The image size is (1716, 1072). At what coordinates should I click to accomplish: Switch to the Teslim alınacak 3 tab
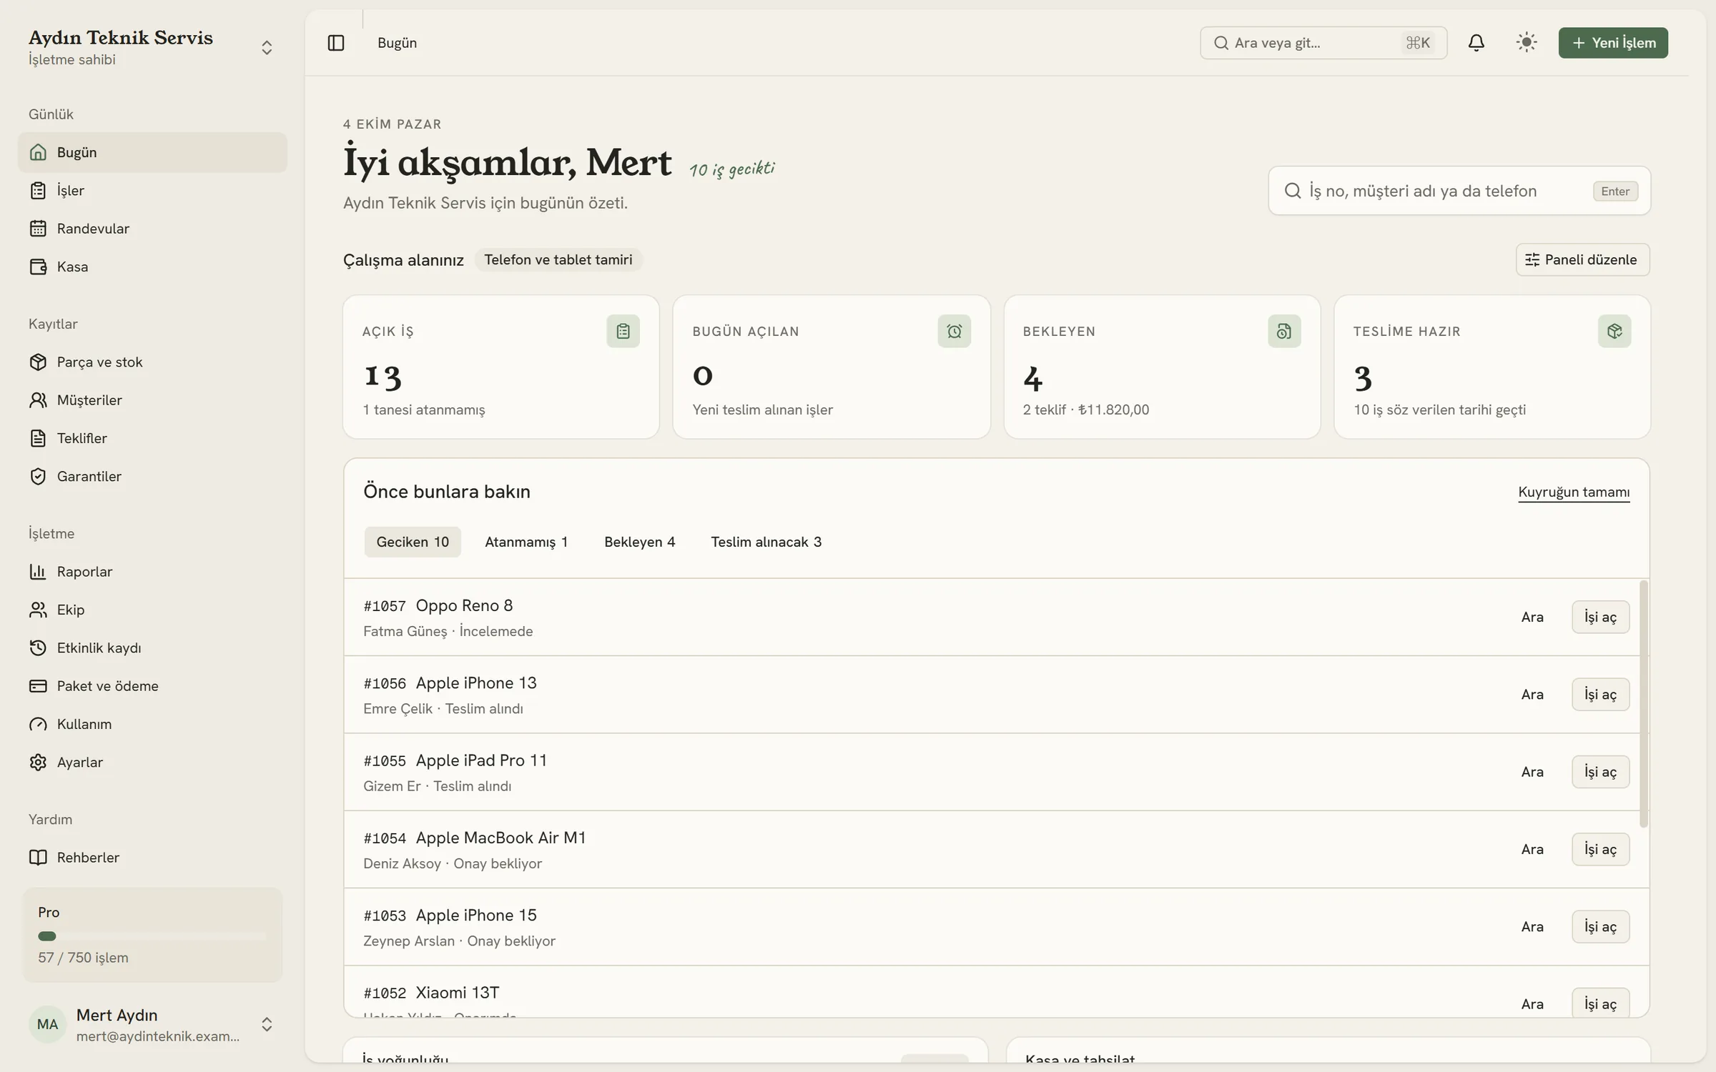point(766,542)
